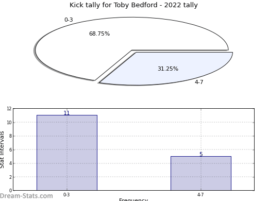Click the 6 tick on the y-axis

(10, 149)
